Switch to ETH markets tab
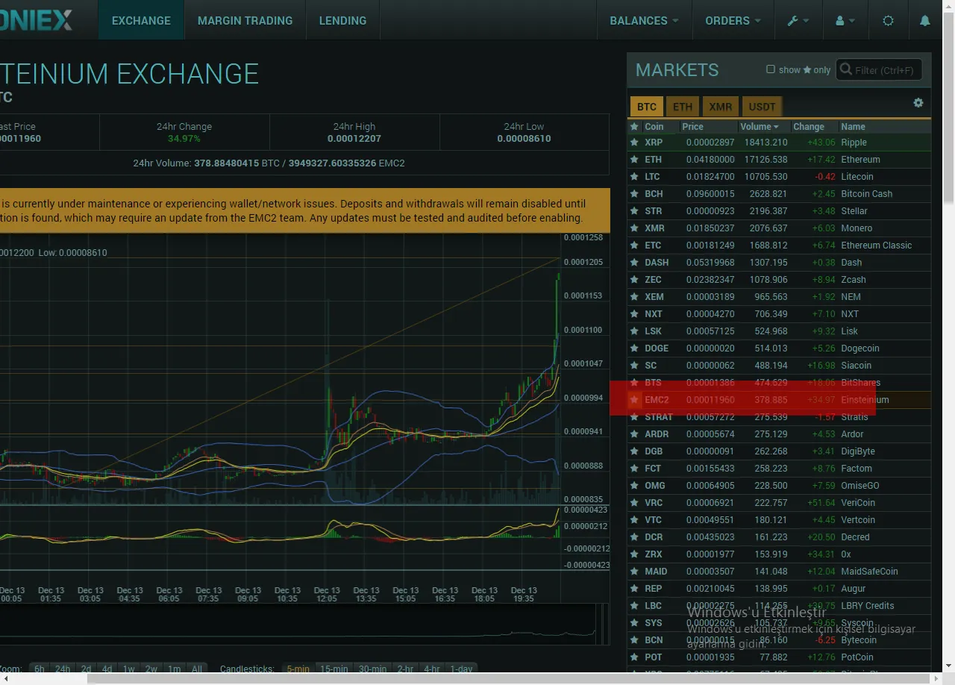The height and width of the screenshot is (685, 955). coord(683,107)
